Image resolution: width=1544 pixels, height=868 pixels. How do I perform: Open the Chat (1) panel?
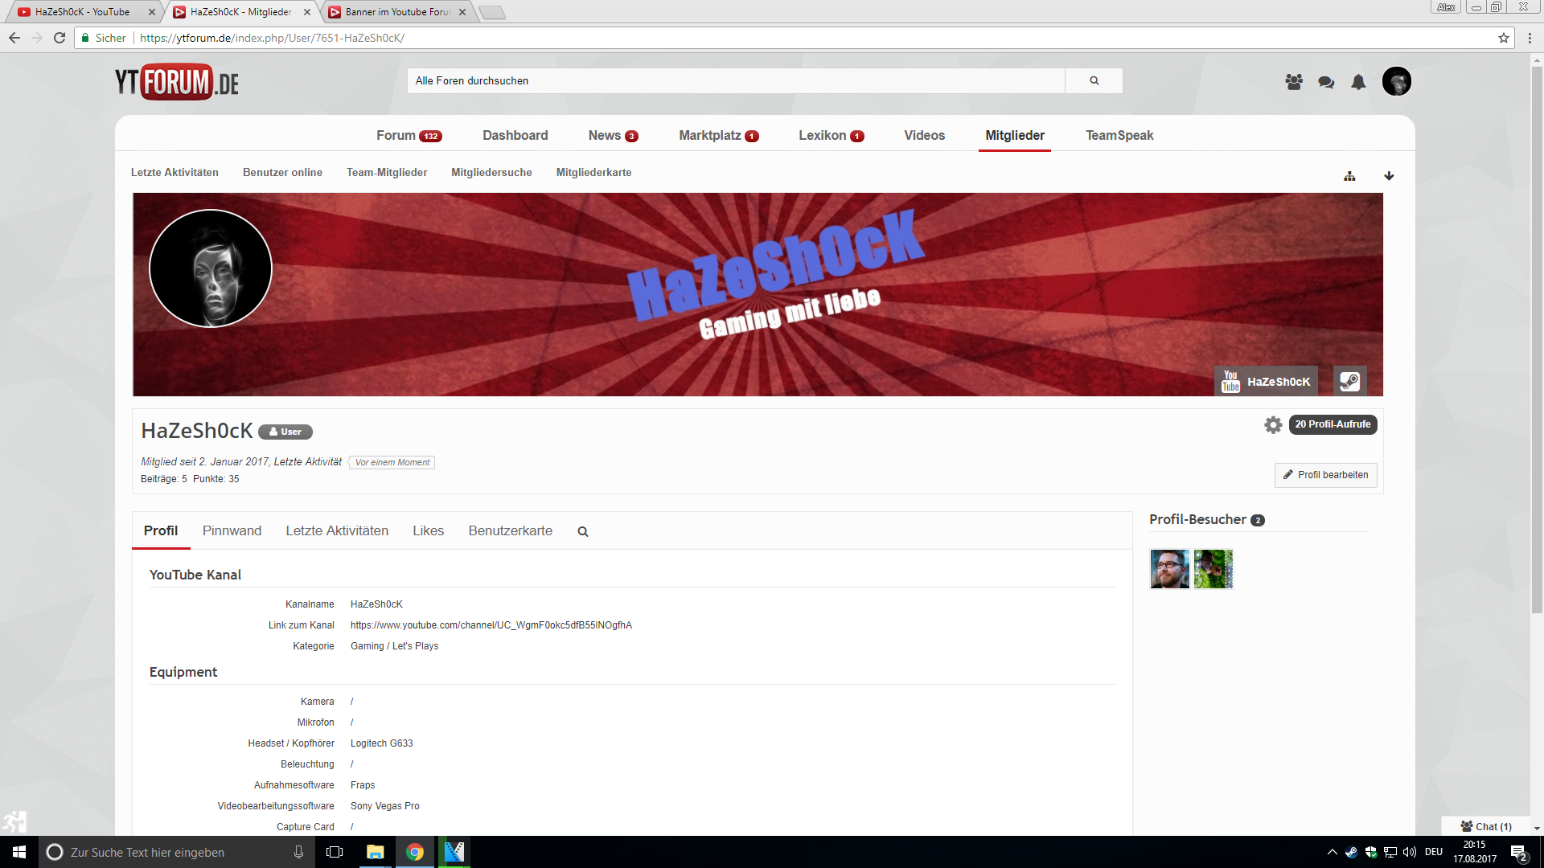(1486, 826)
